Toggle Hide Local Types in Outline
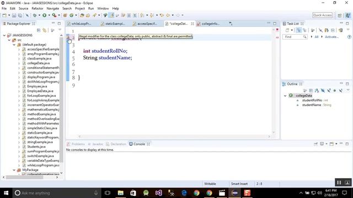Screen dimensions: 353x198 [341, 90]
